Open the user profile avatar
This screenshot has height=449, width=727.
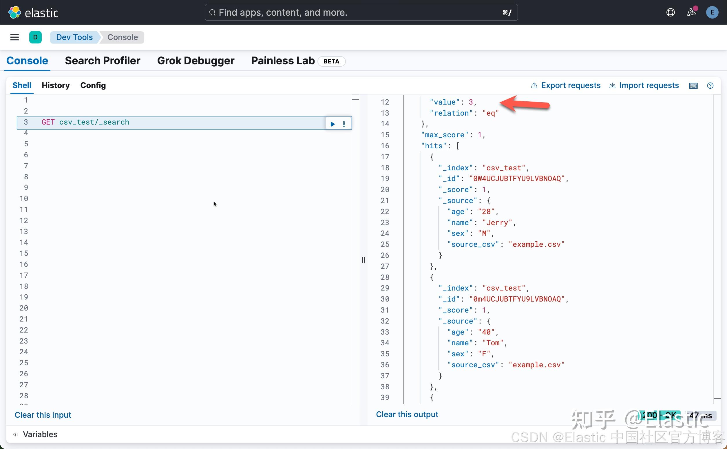[713, 12]
